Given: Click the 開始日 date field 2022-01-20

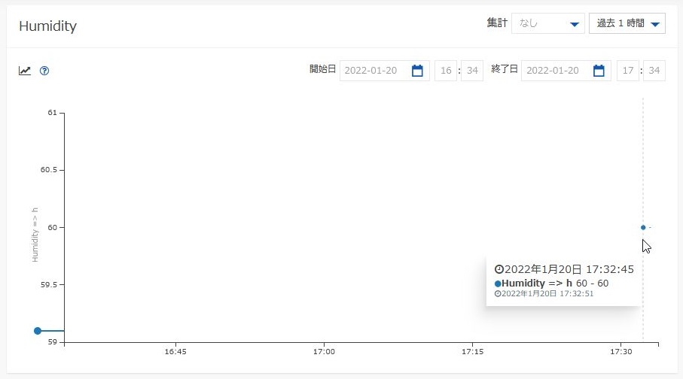Looking at the screenshot, I should pyautogui.click(x=385, y=71).
